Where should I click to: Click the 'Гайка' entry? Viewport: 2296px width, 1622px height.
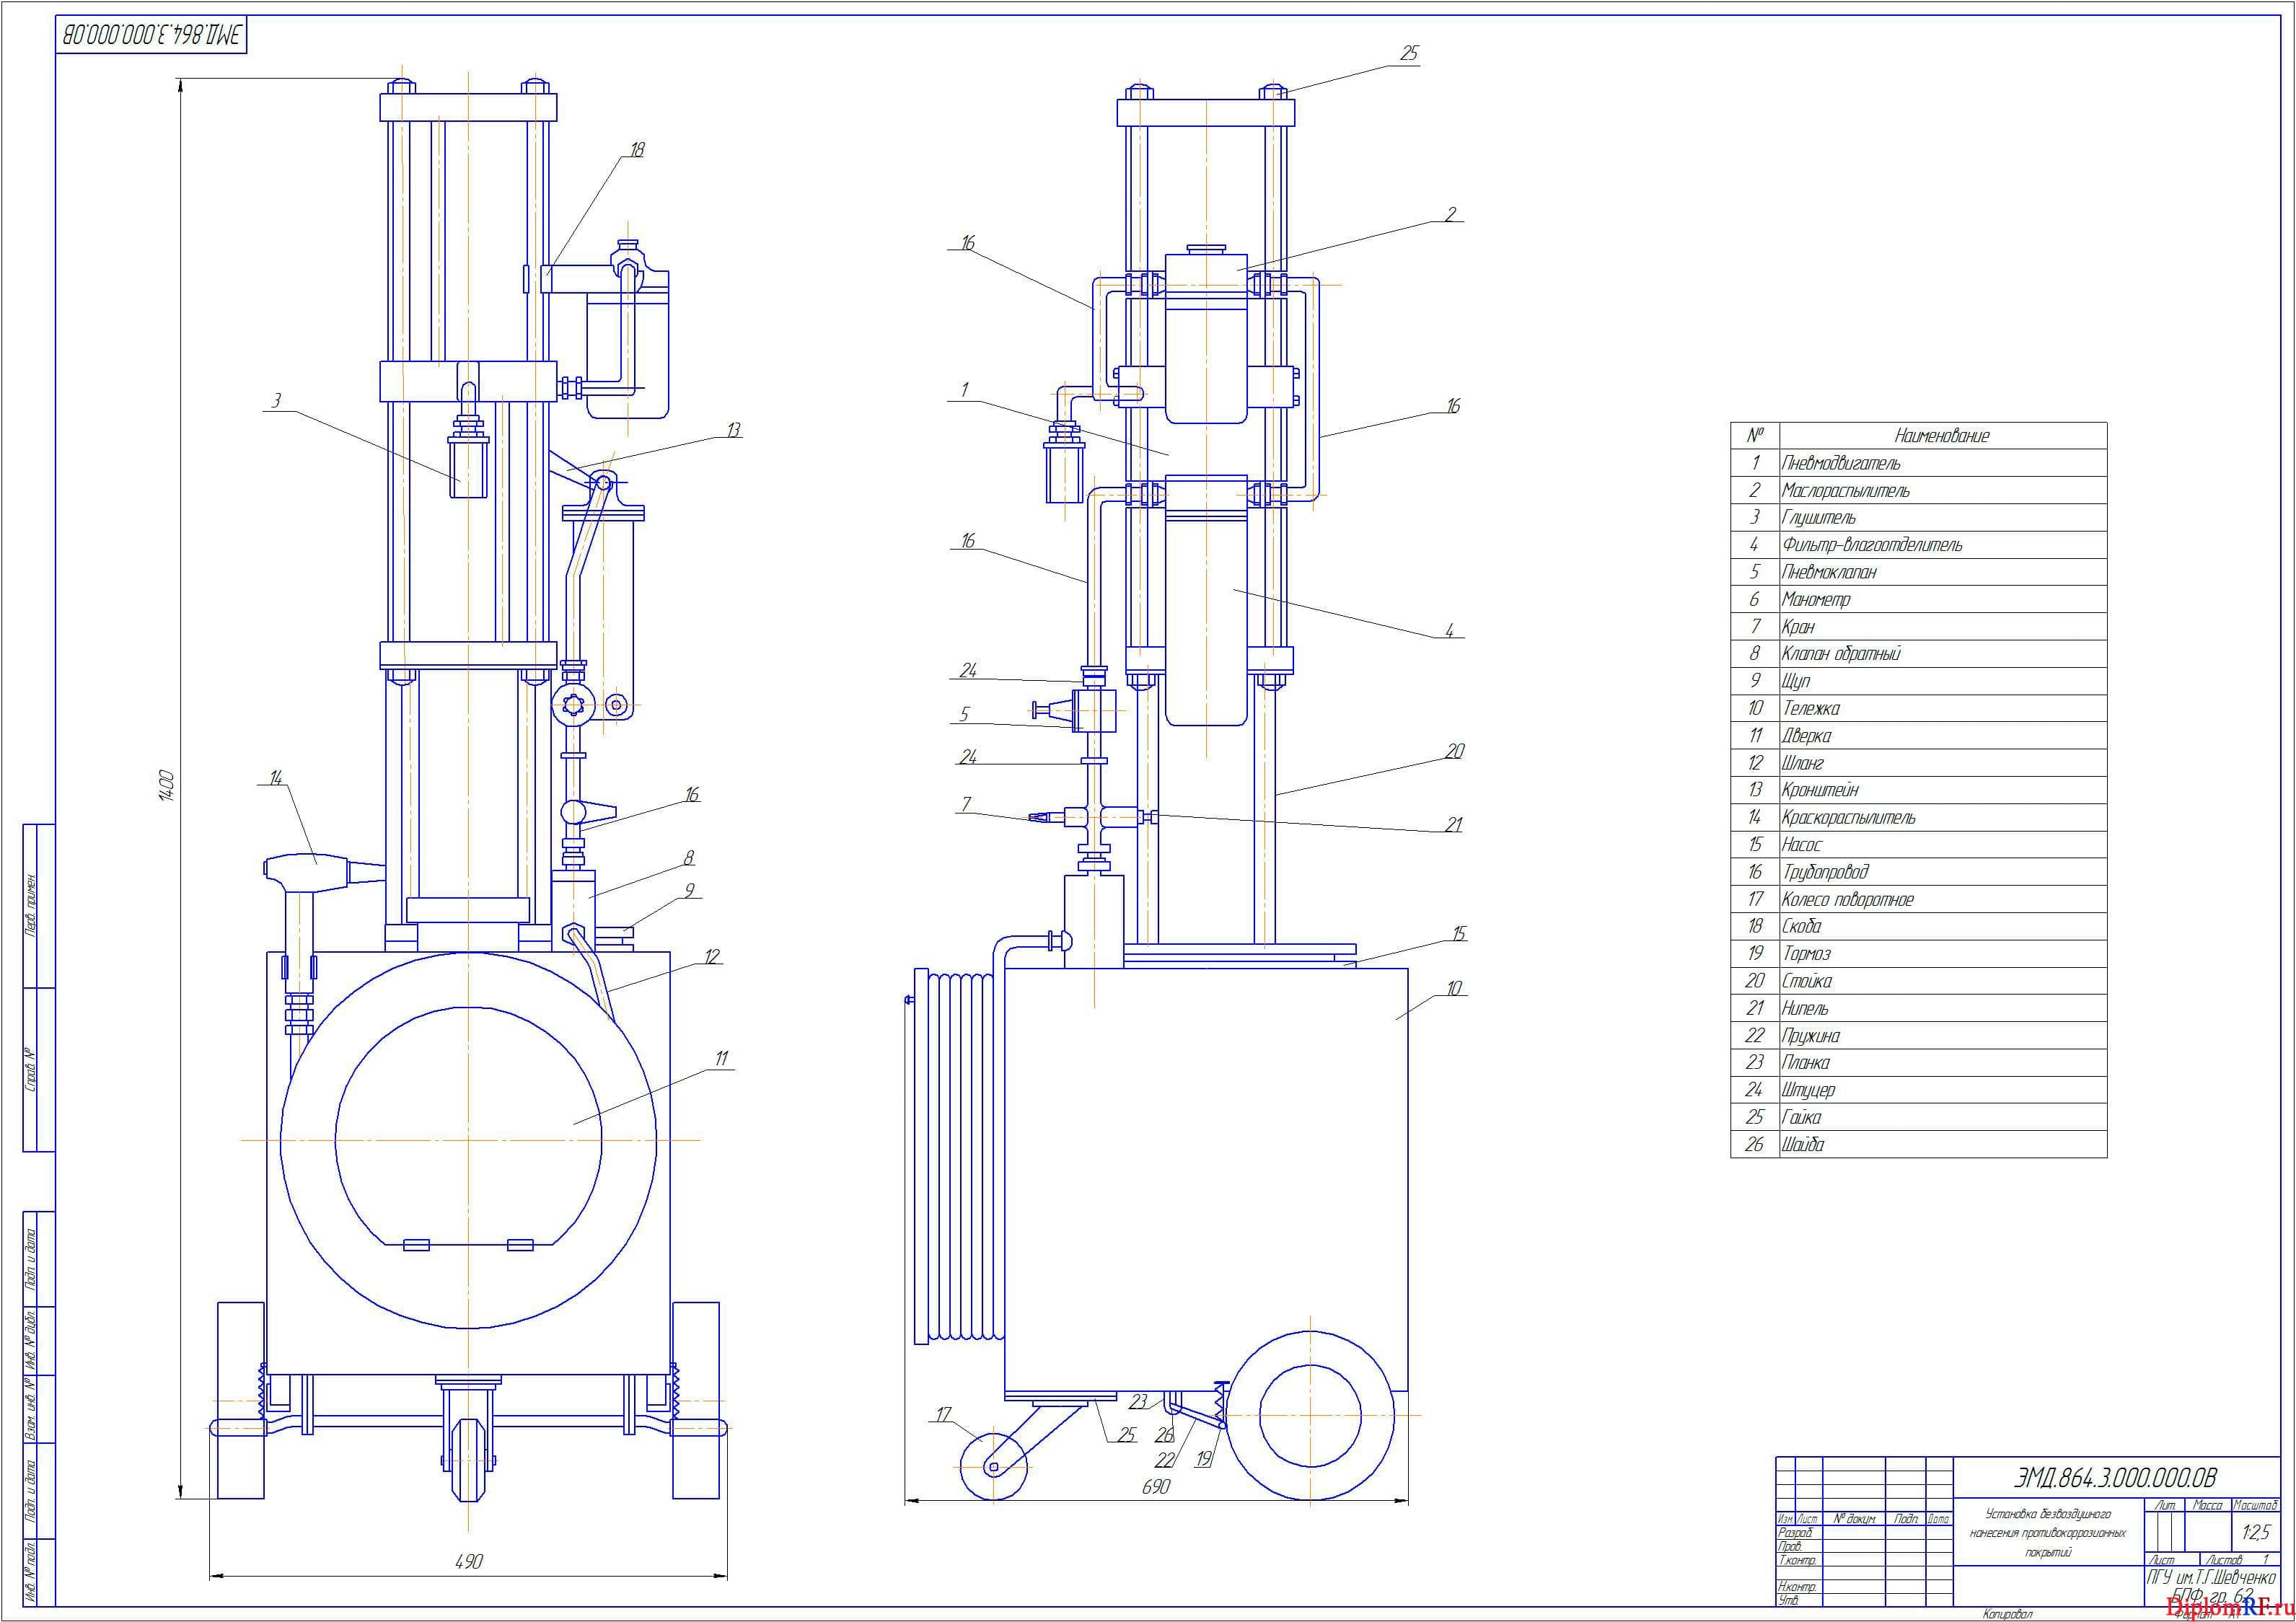(x=1918, y=1117)
